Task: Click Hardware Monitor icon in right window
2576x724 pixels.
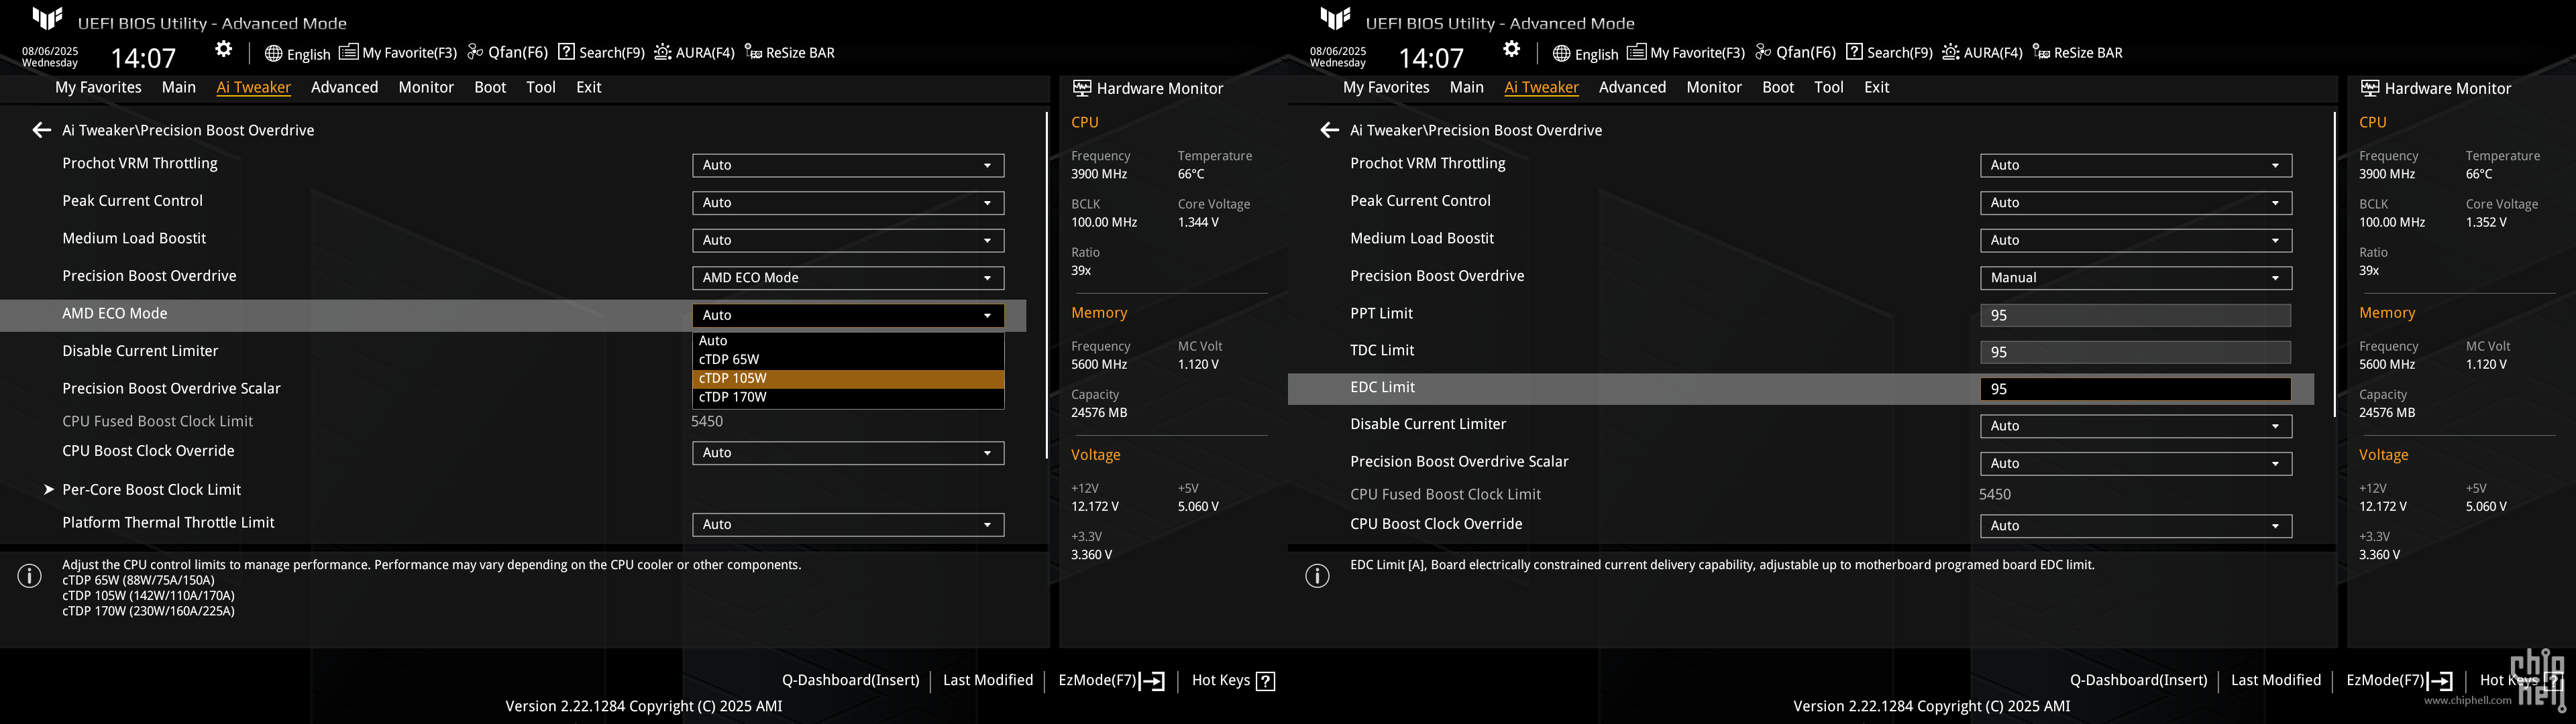Action: point(2370,88)
